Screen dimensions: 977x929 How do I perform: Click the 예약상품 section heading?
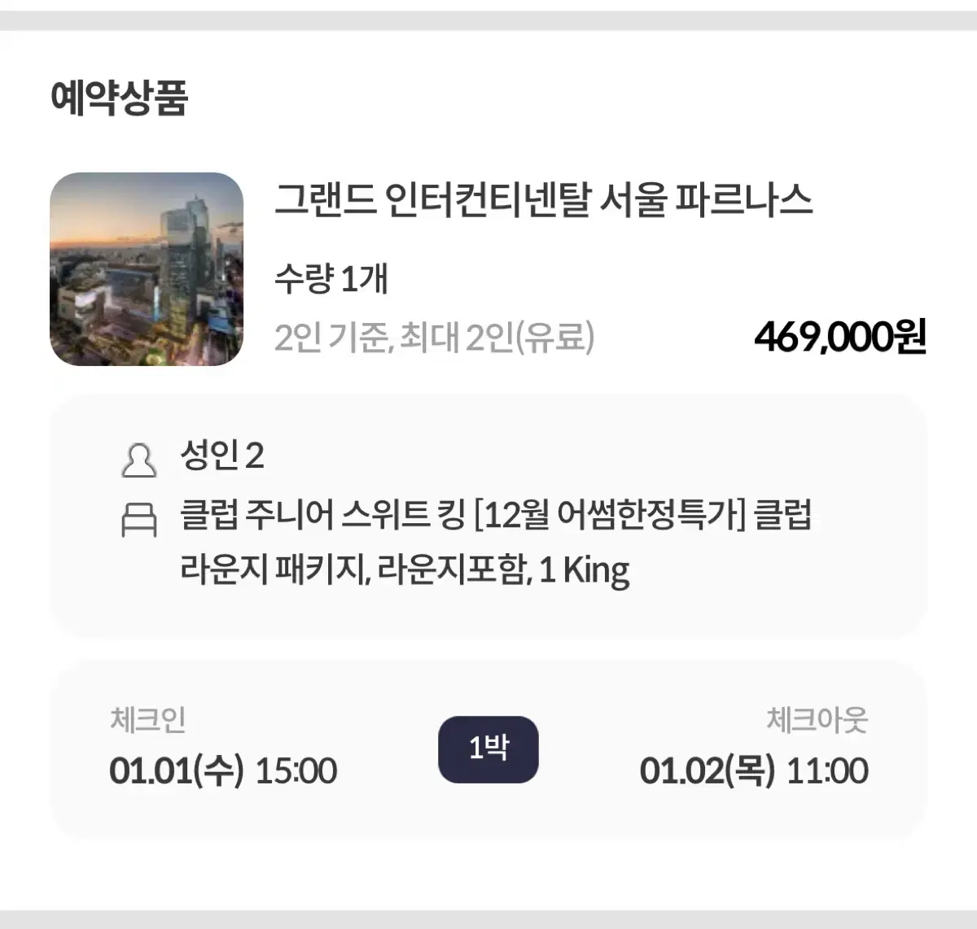pyautogui.click(x=119, y=98)
